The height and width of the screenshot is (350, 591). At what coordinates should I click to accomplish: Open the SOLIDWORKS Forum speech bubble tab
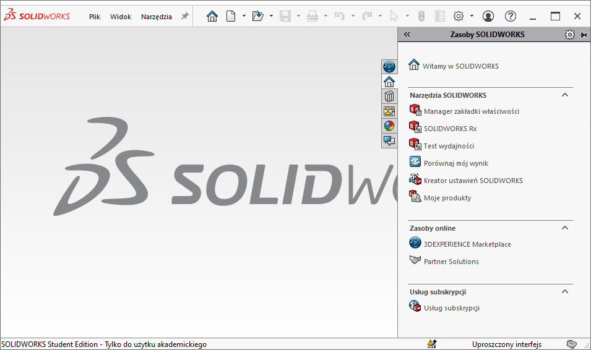coord(389,141)
